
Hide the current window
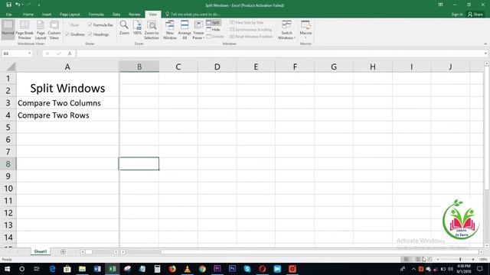coord(214,30)
